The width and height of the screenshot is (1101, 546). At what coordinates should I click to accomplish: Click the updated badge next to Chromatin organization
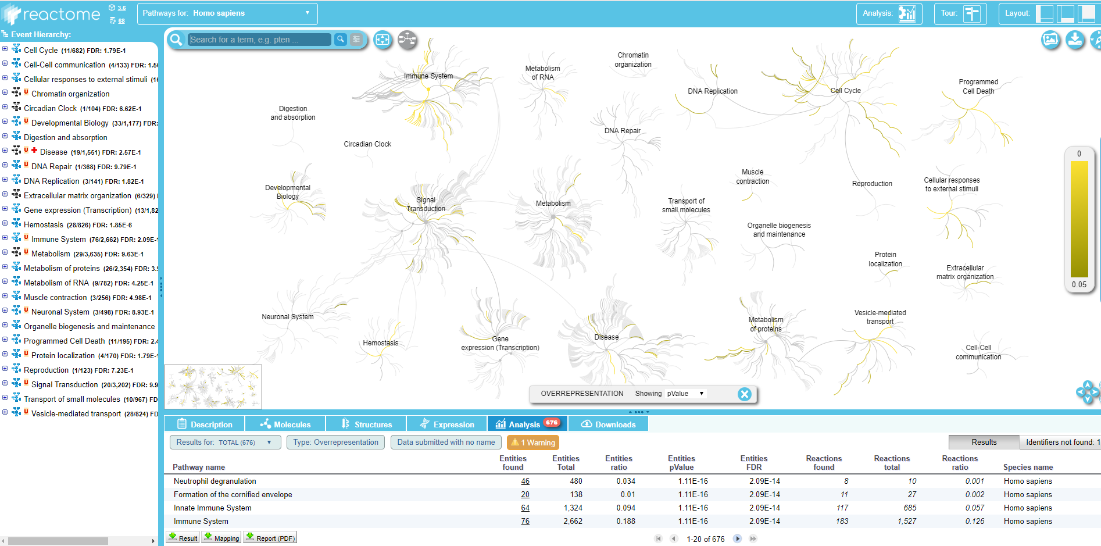pos(26,92)
